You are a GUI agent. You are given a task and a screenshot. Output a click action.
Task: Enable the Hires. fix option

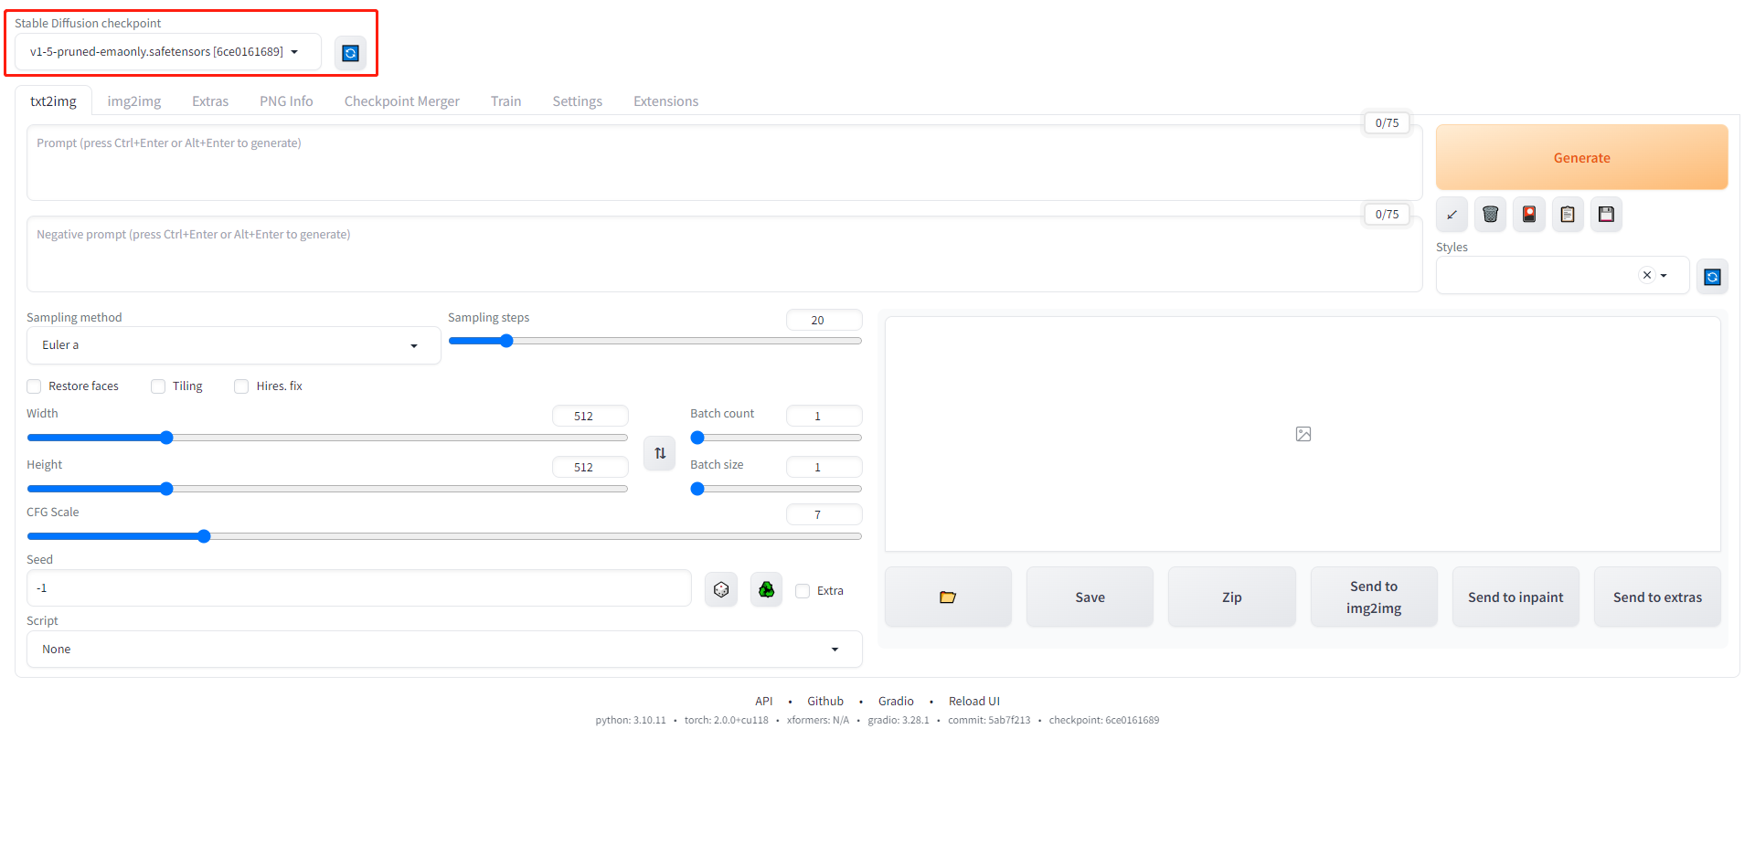click(241, 386)
